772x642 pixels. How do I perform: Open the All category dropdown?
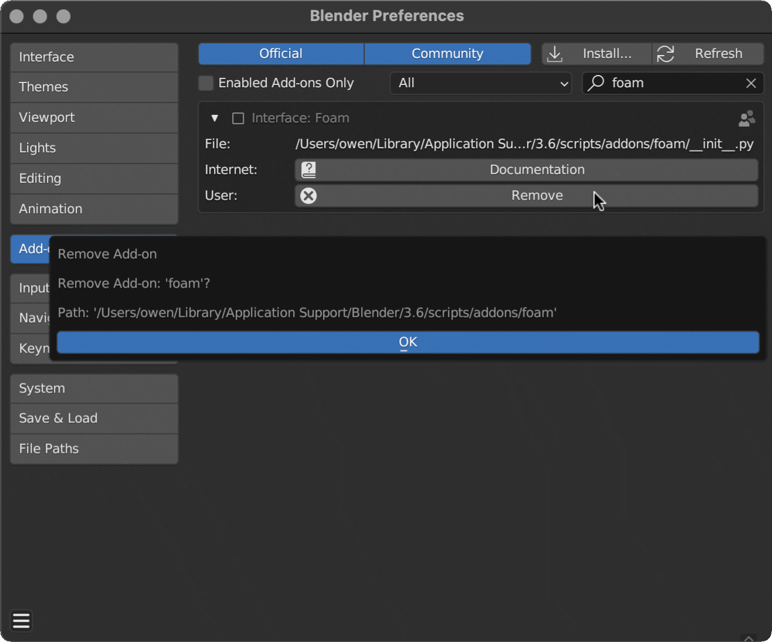click(481, 83)
